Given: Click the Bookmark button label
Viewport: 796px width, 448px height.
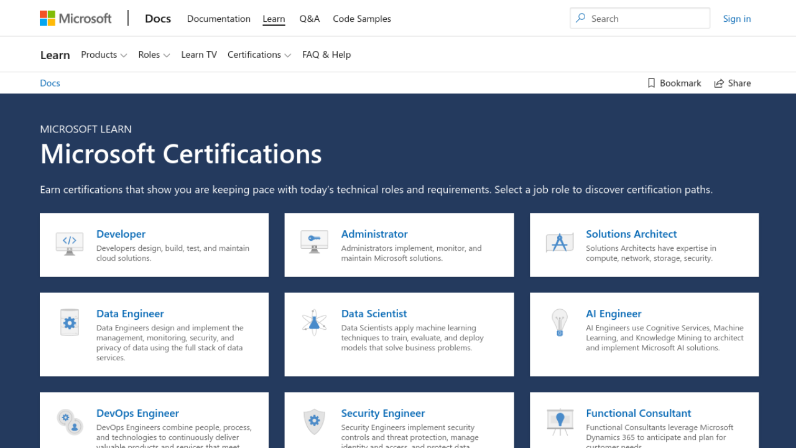Looking at the screenshot, I should [x=680, y=83].
